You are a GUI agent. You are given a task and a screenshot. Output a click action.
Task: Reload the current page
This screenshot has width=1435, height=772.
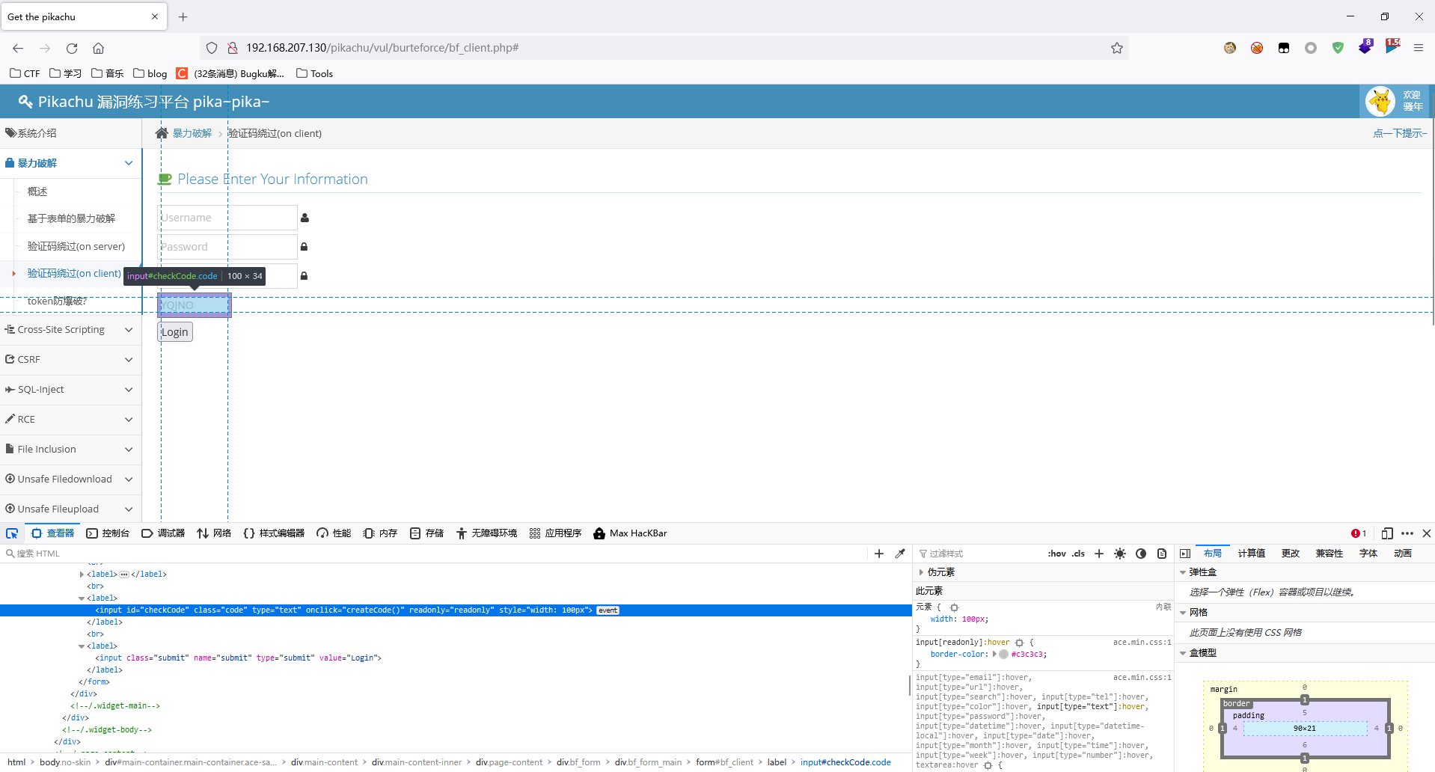point(72,48)
